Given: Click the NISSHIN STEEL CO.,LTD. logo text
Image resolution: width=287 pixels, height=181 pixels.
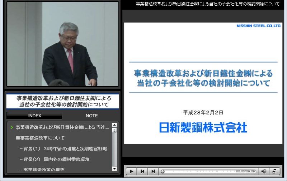Looking at the screenshot, I should pyautogui.click(x=259, y=26).
